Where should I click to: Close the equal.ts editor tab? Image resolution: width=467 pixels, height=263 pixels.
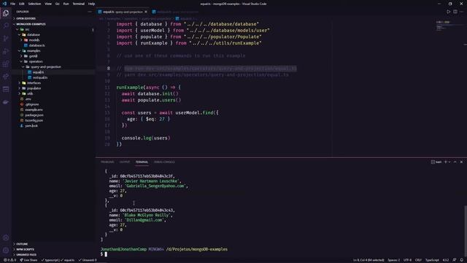pyautogui.click(x=146, y=12)
